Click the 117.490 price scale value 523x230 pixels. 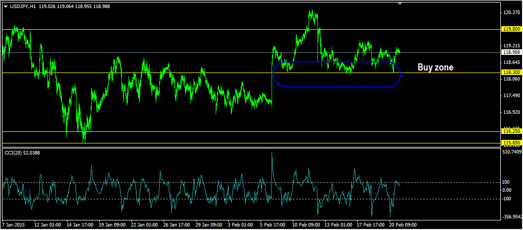point(511,96)
